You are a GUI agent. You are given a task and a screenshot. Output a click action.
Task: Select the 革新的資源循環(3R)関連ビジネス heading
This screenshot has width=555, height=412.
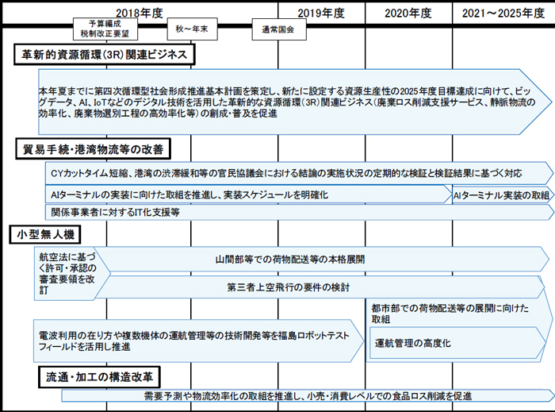pyautogui.click(x=105, y=55)
